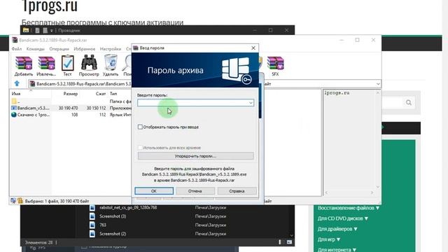Click the file icon beside 763
The width and height of the screenshot is (448, 252).
pos(92,225)
